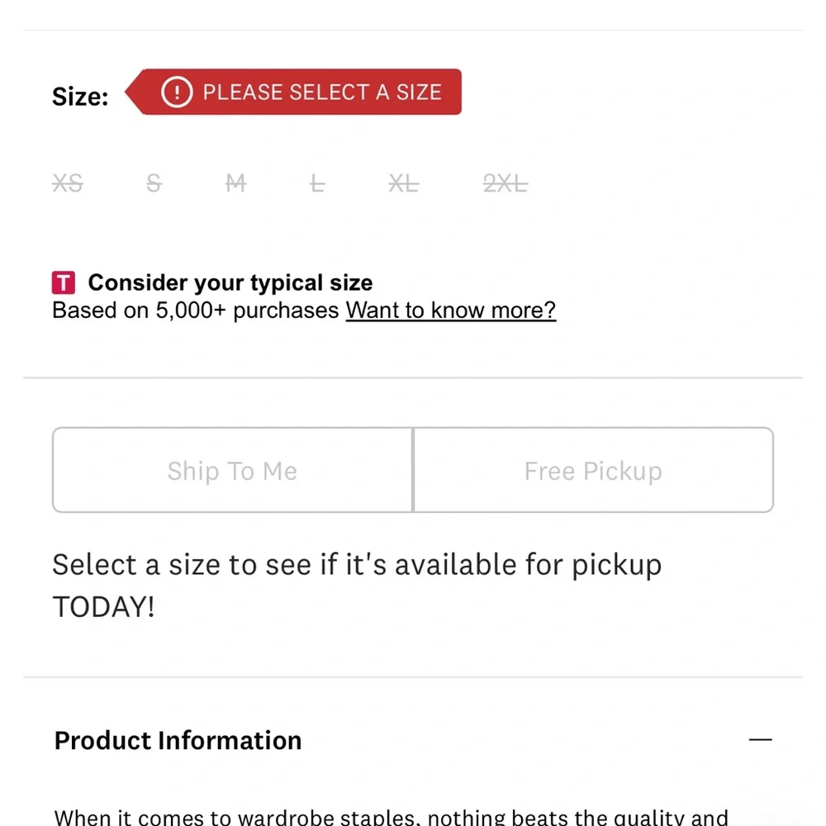Collapse the Product Information section
This screenshot has height=826, width=826.
pos(760,739)
